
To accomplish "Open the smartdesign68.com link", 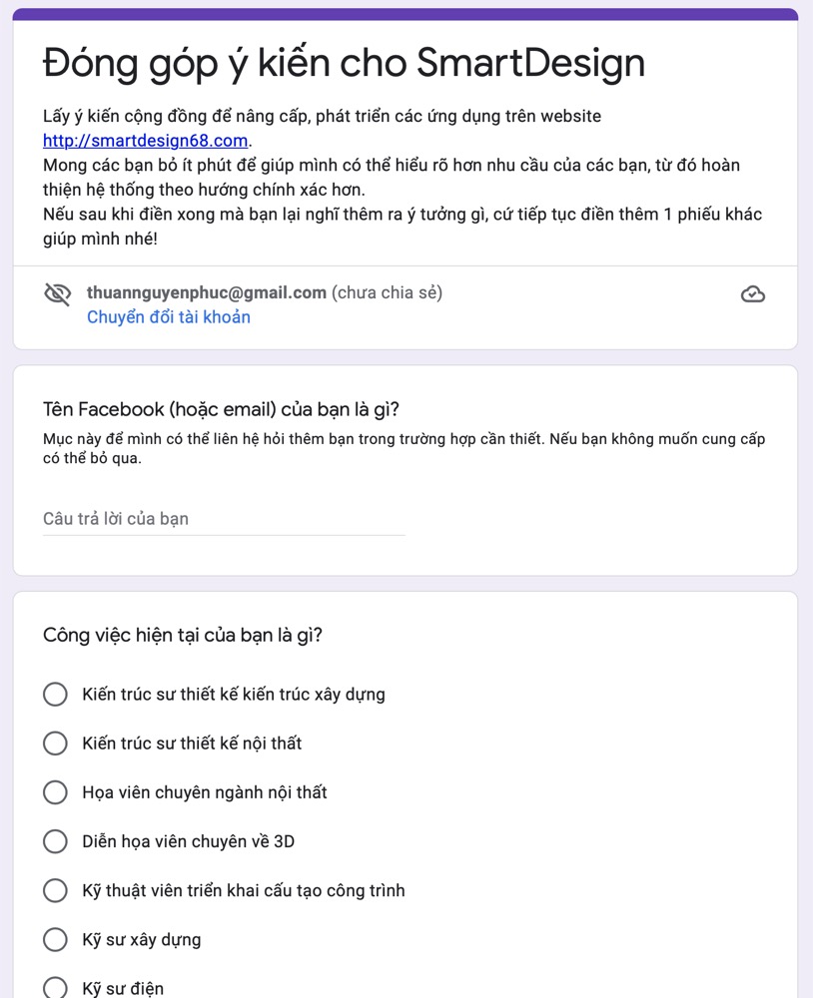I will point(145,141).
